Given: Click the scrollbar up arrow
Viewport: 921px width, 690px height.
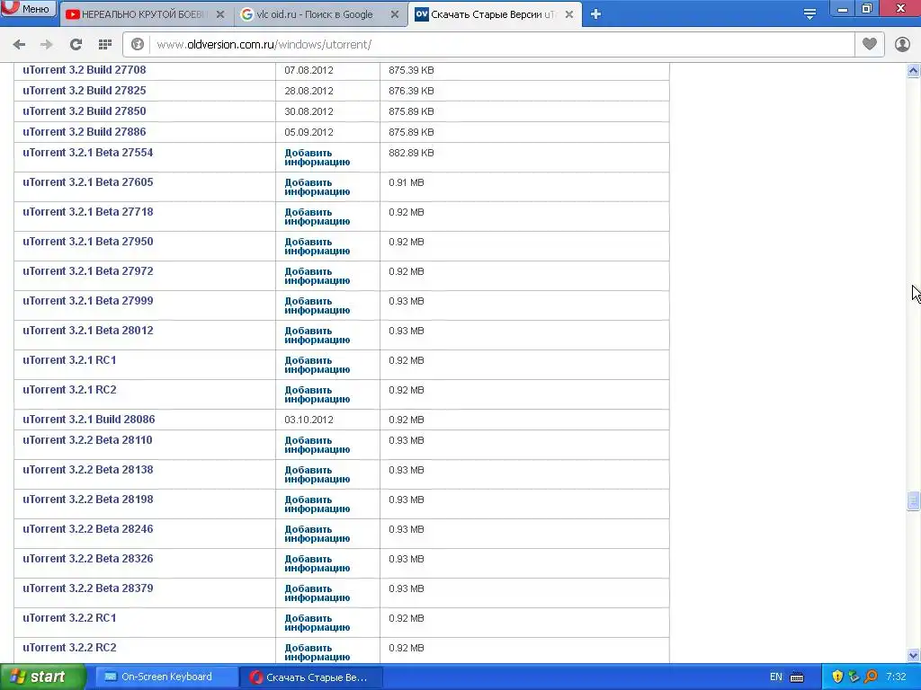Looking at the screenshot, I should coord(913,70).
